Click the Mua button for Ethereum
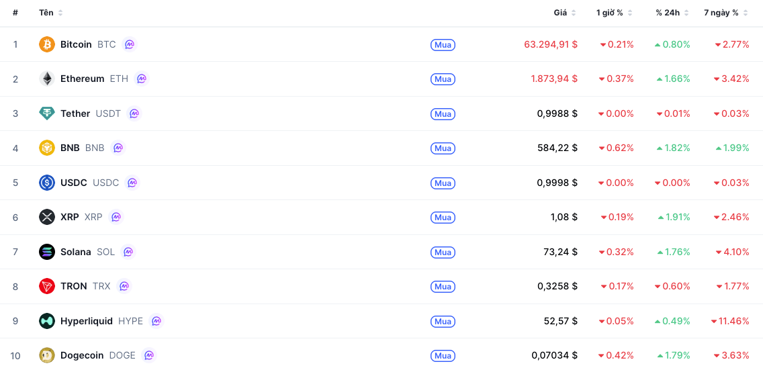 pyautogui.click(x=443, y=79)
